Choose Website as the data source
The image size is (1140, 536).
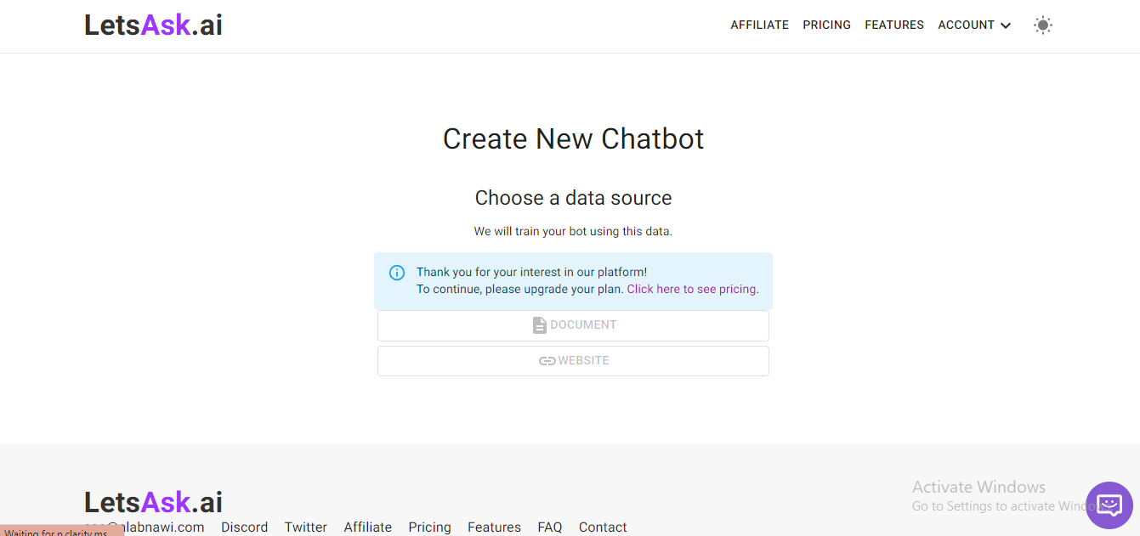[573, 361]
